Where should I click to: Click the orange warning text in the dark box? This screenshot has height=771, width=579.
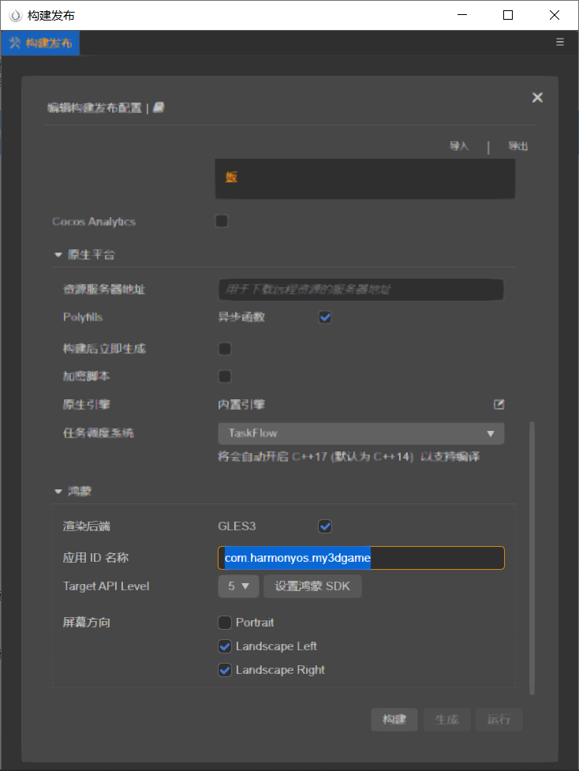click(231, 177)
